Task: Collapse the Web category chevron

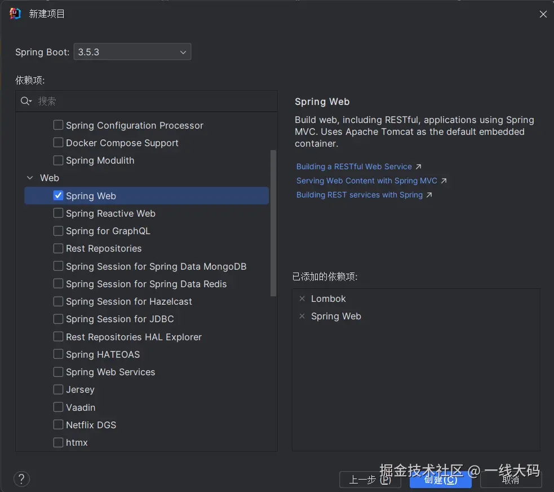Action: pos(30,178)
